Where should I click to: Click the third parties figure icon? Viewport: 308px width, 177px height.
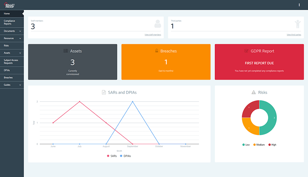[298, 24]
